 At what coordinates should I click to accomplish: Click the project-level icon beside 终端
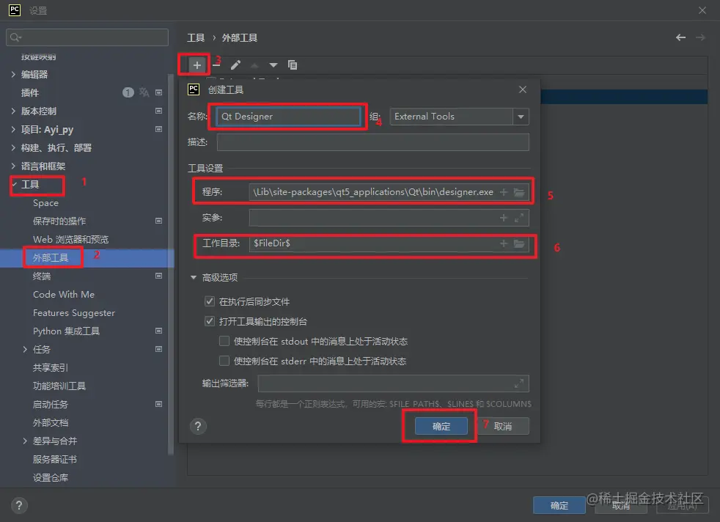pyautogui.click(x=159, y=276)
